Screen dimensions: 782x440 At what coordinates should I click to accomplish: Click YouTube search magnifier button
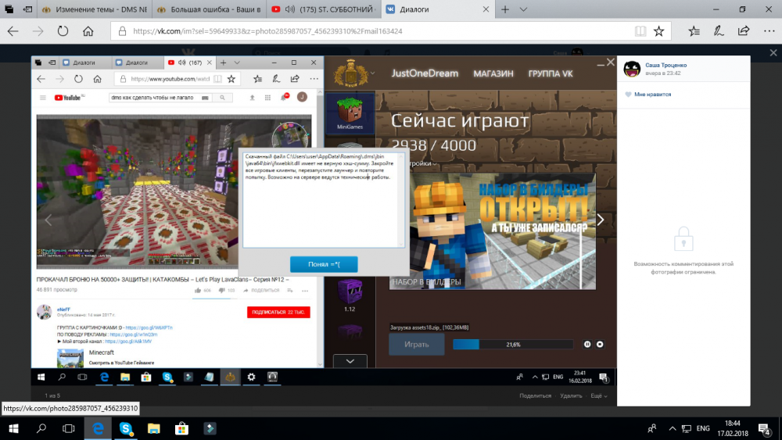click(222, 98)
